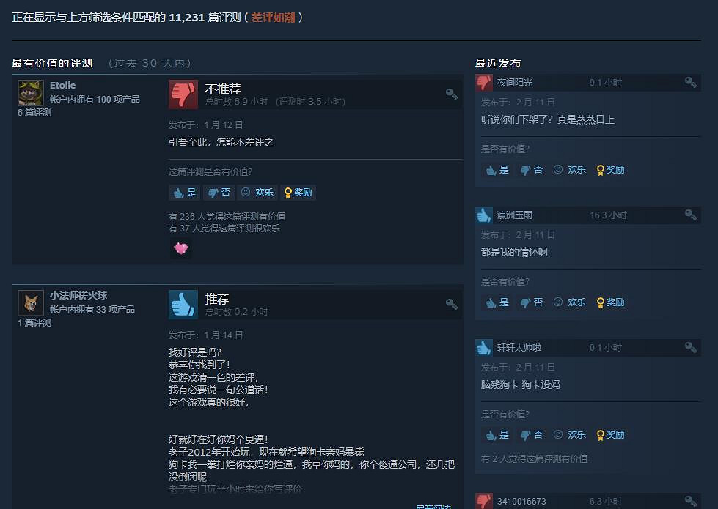Click the key icon next to 夜间阳光's review
Image resolution: width=718 pixels, height=509 pixels.
tap(691, 82)
